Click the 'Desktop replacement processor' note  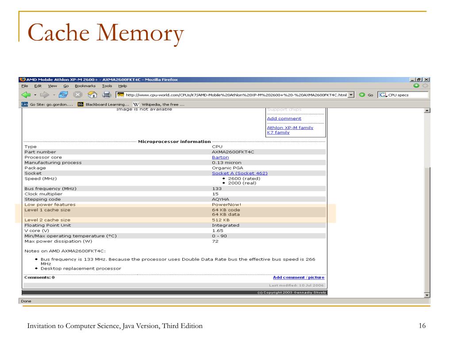click(81, 268)
